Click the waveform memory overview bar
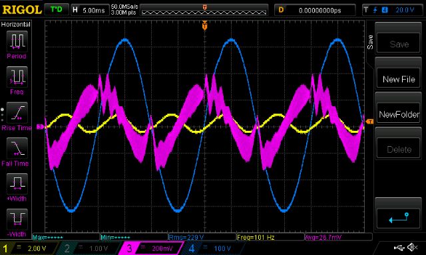Image resolution: width=426 pixels, height=255 pixels. (x=204, y=11)
